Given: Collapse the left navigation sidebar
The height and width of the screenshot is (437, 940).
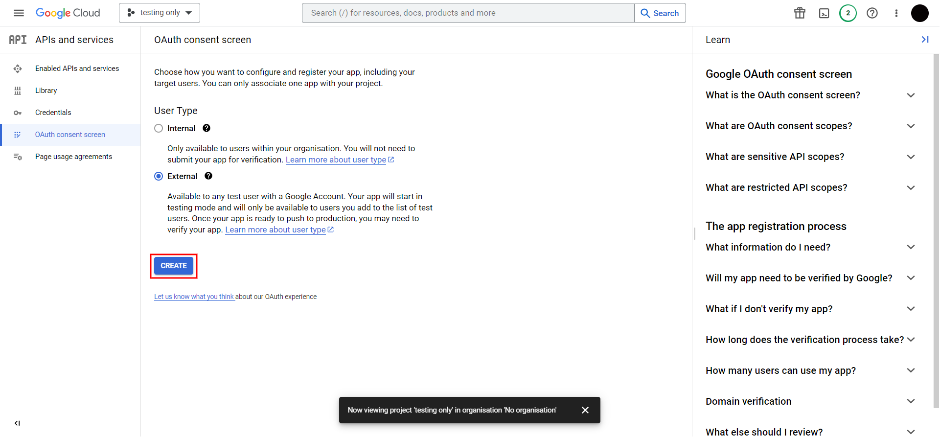Looking at the screenshot, I should 18,423.
